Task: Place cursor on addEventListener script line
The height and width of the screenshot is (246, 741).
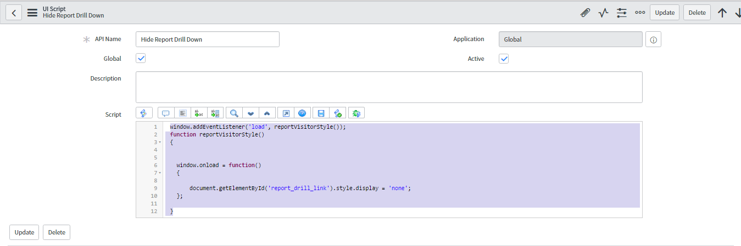Action: coord(258,127)
